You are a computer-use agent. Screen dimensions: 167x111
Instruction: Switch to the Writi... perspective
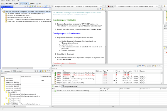click(x=32, y=4)
